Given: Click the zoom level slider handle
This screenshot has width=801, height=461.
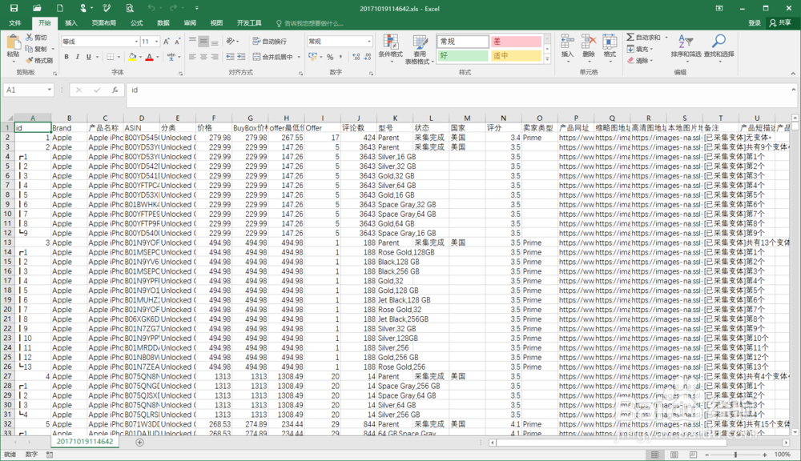Looking at the screenshot, I should [735, 455].
